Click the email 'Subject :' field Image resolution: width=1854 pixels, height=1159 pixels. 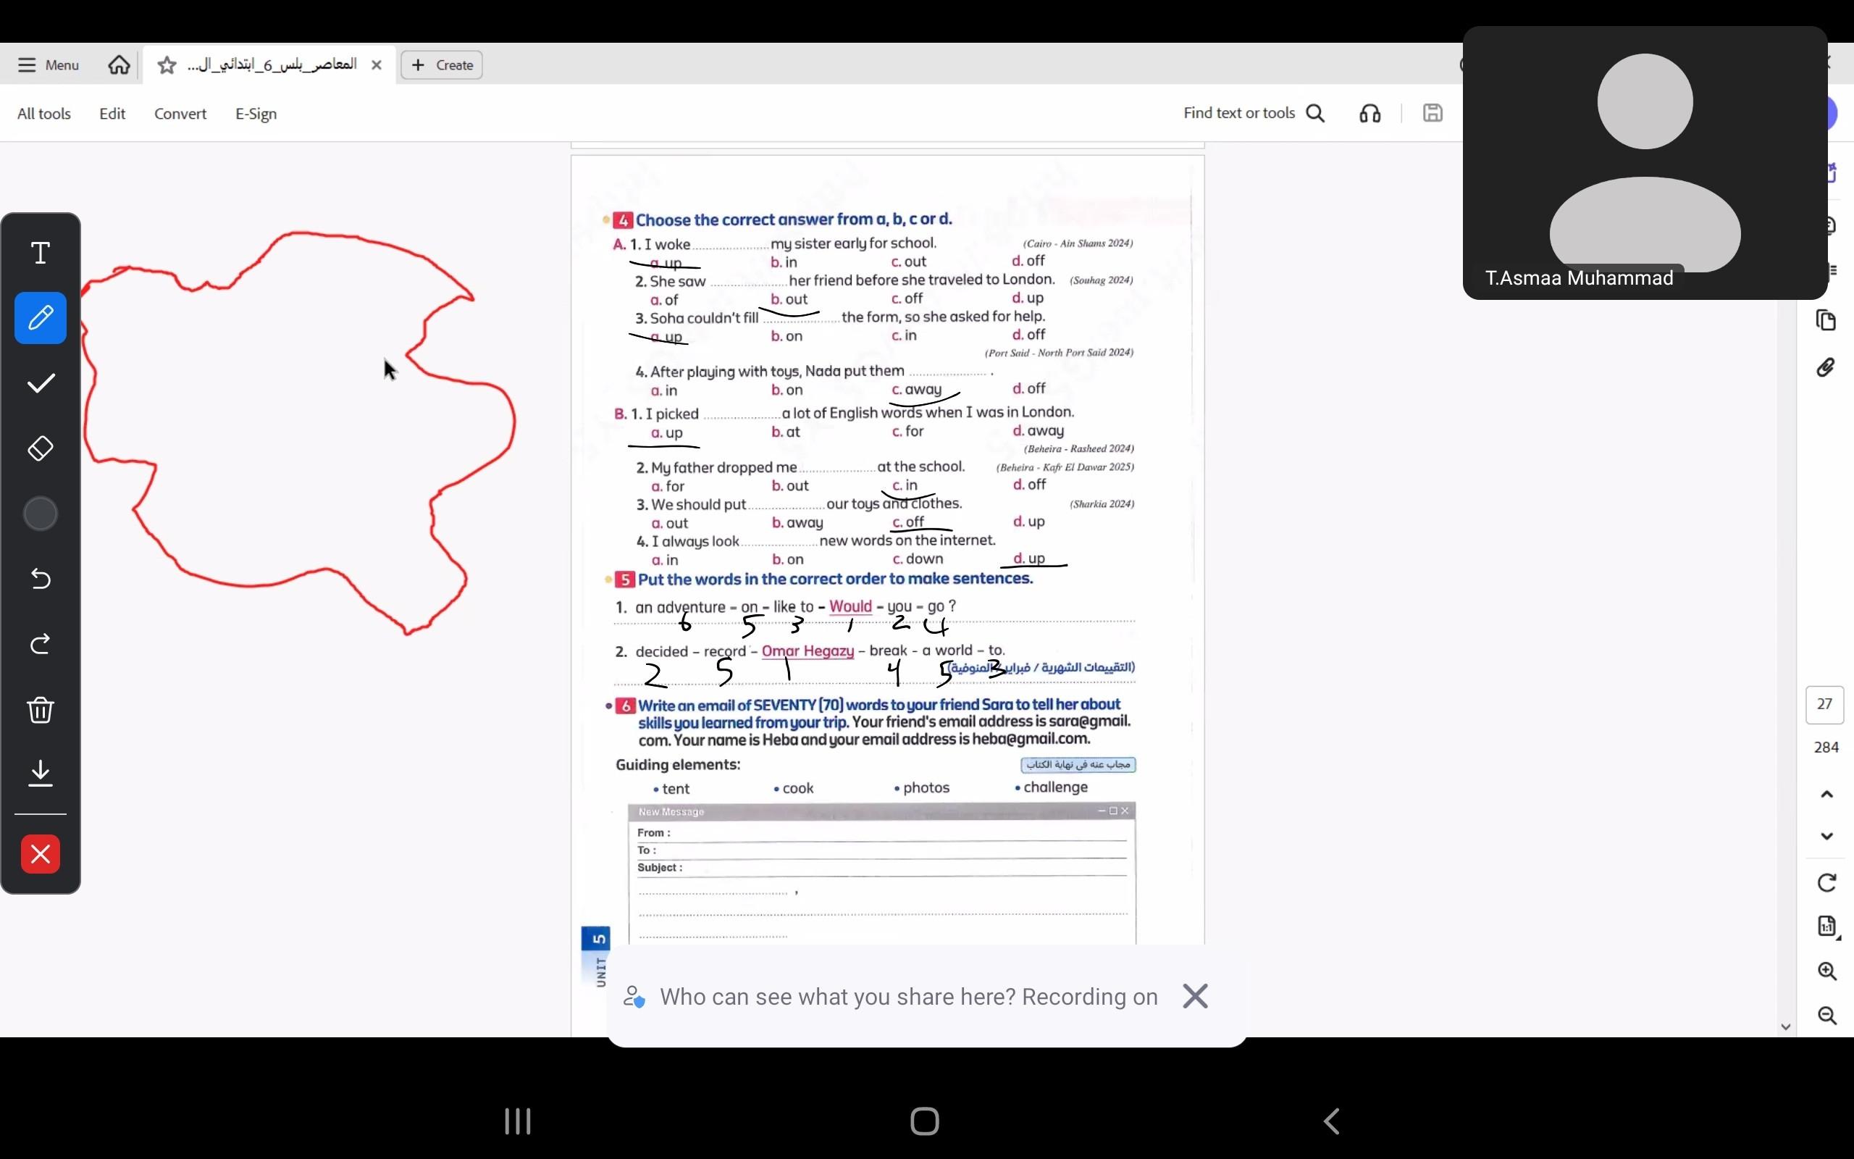(881, 868)
